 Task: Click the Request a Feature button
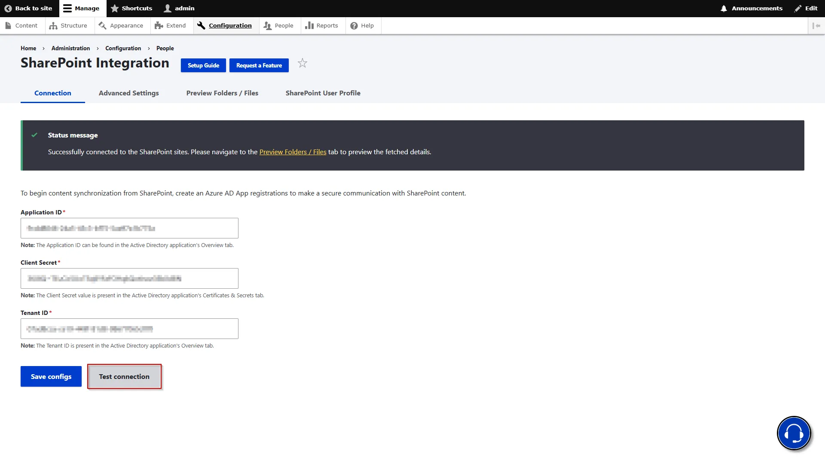[x=259, y=65]
